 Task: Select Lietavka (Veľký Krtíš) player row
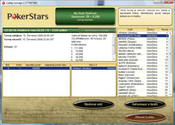(x=143, y=48)
